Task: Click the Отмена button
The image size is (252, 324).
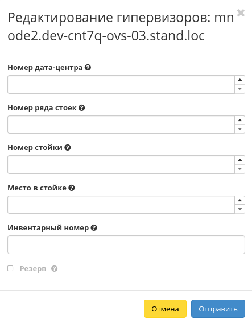Action: tap(165, 309)
